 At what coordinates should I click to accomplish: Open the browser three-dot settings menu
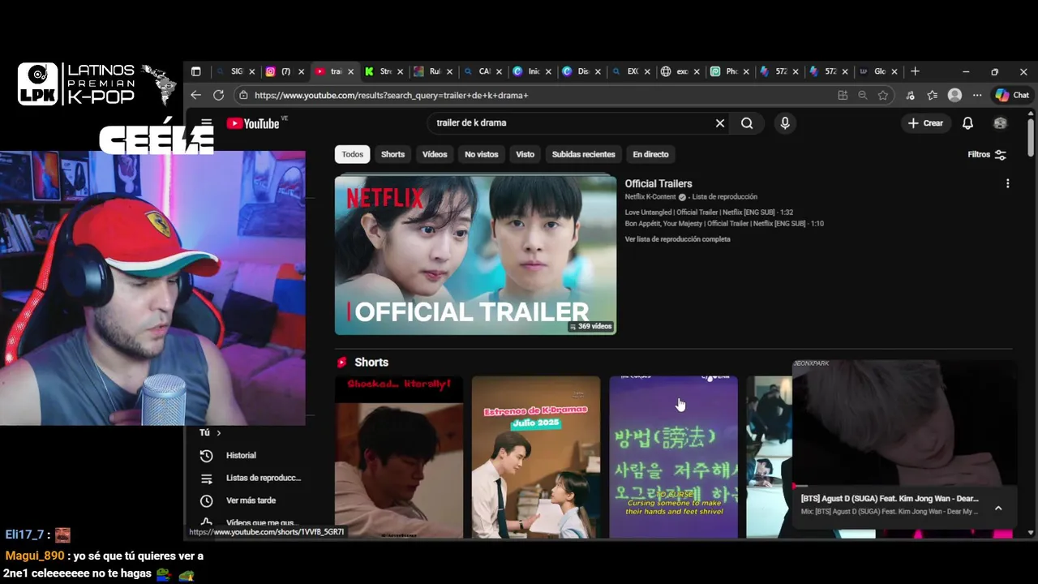click(977, 96)
